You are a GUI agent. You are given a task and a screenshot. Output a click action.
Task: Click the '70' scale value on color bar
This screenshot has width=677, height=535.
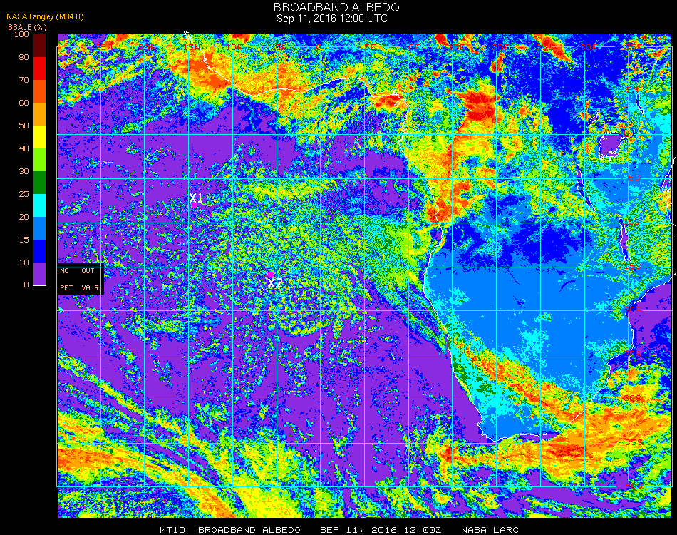[24, 80]
